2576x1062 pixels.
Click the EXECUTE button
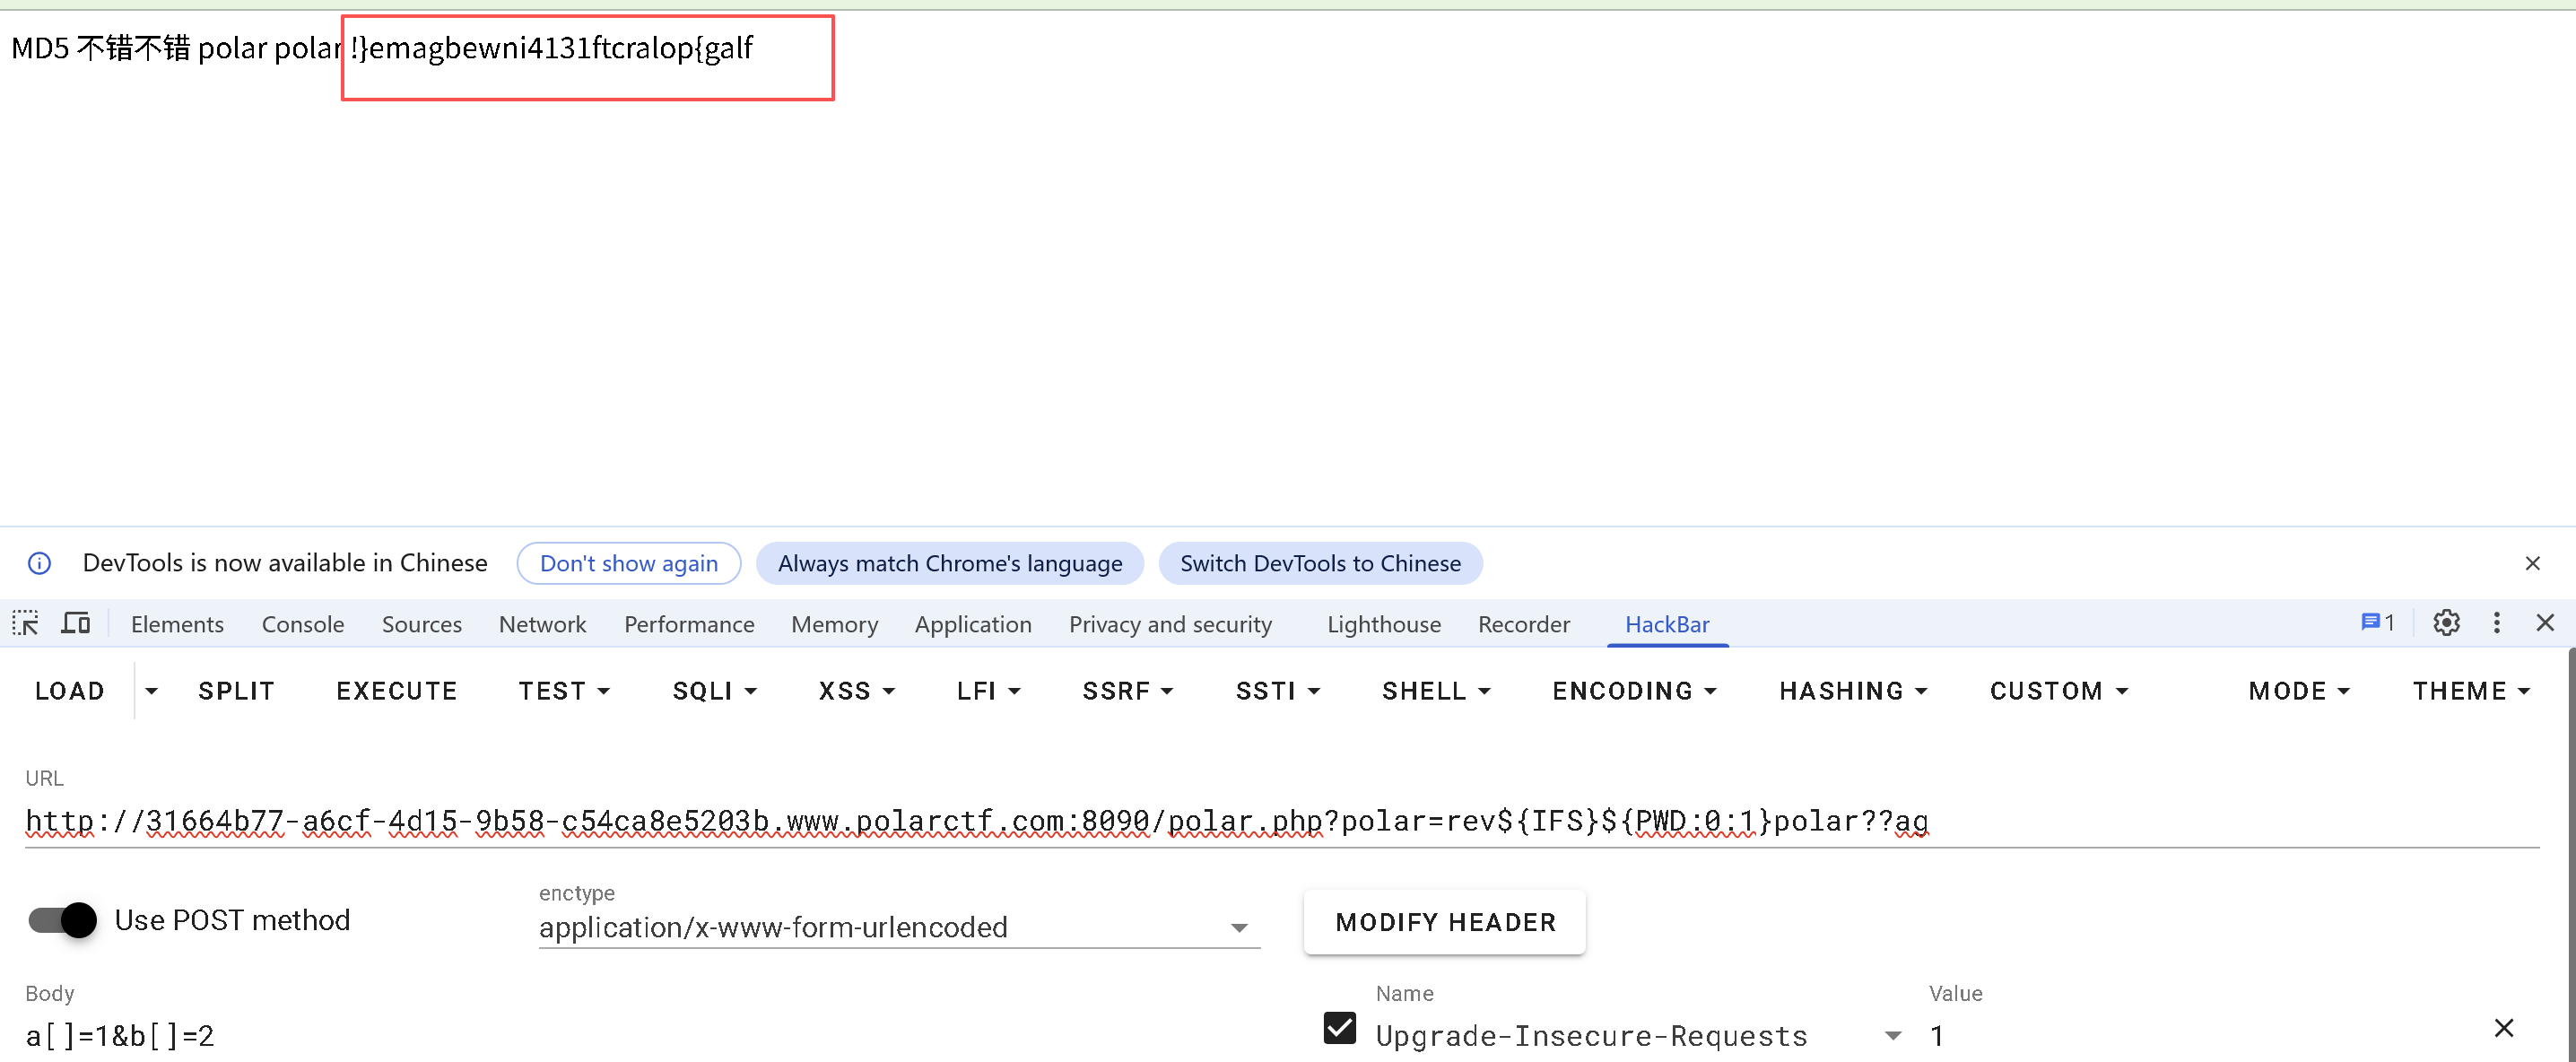396,691
